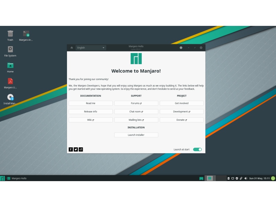Viewport: 276px width, 207px height.
Task: Open the Manjaro User Guide PDF icon
Action: click(10, 83)
